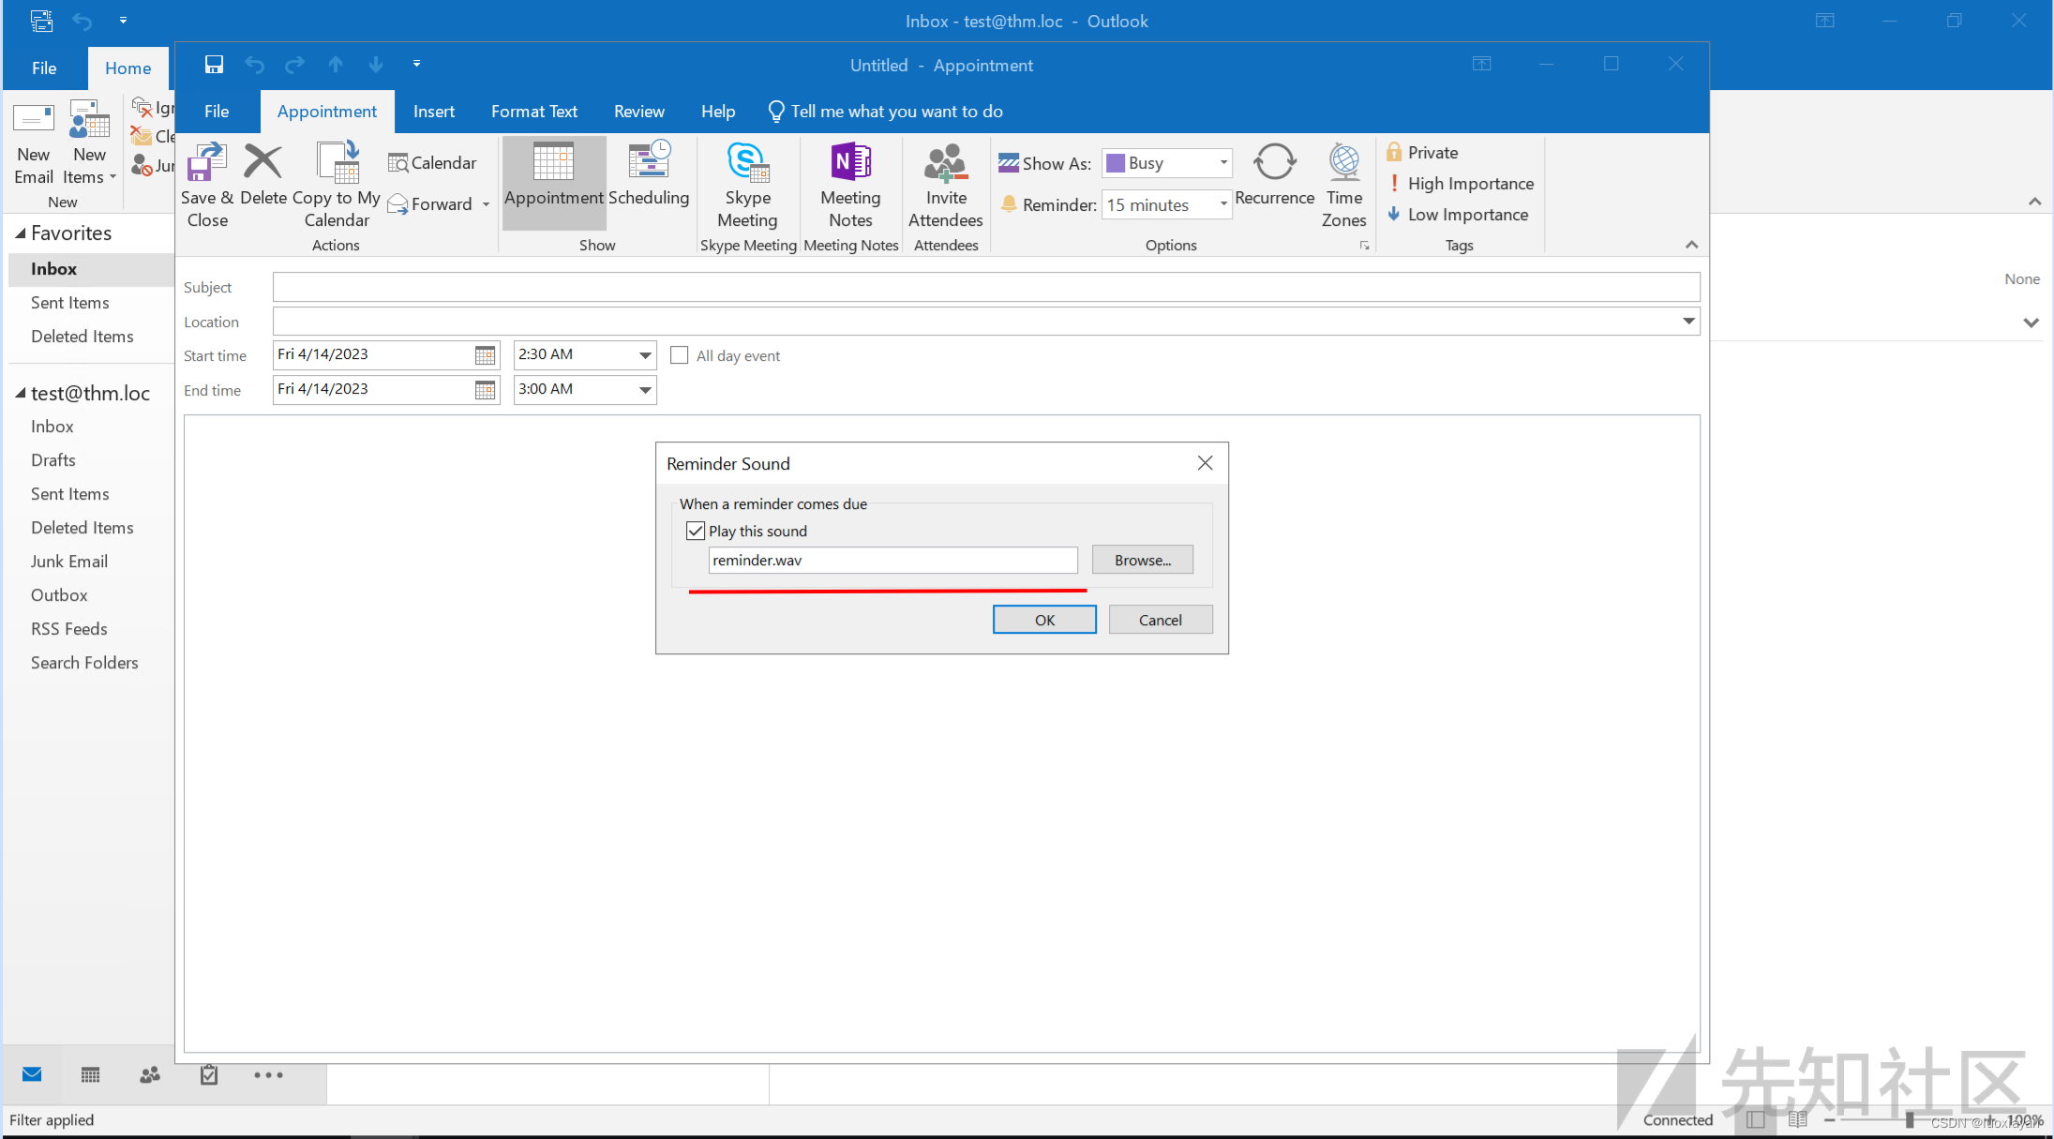This screenshot has height=1139, width=2054.
Task: Click the reminder.wav sound file field
Action: (x=892, y=560)
